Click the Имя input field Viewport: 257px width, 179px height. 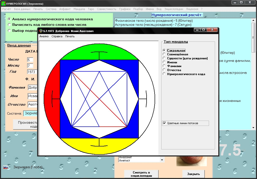pyautogui.click(x=33, y=96)
